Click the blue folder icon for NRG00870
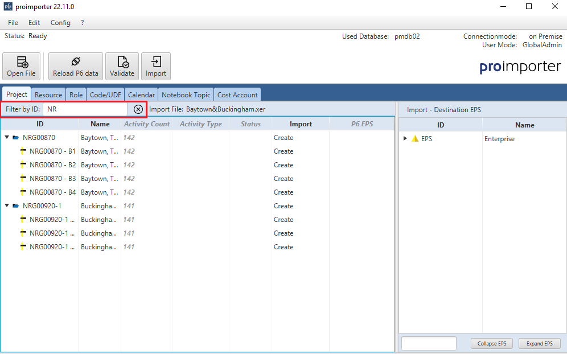567x354 pixels. pyautogui.click(x=16, y=138)
